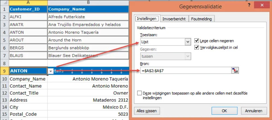Viewport: 272px width, 120px height.
Task: Click the Annuleren button
Action: [x=254, y=111]
